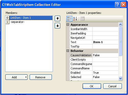Click the CommandName value field

[105, 68]
